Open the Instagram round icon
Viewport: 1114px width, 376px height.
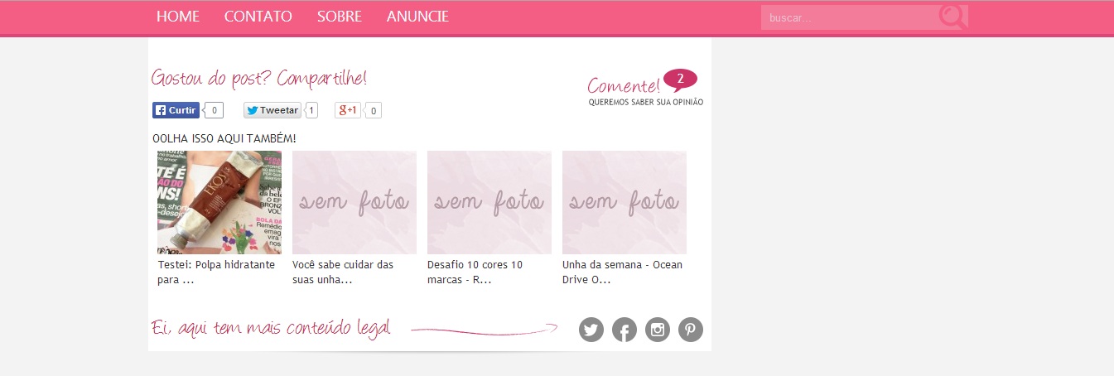point(658,330)
